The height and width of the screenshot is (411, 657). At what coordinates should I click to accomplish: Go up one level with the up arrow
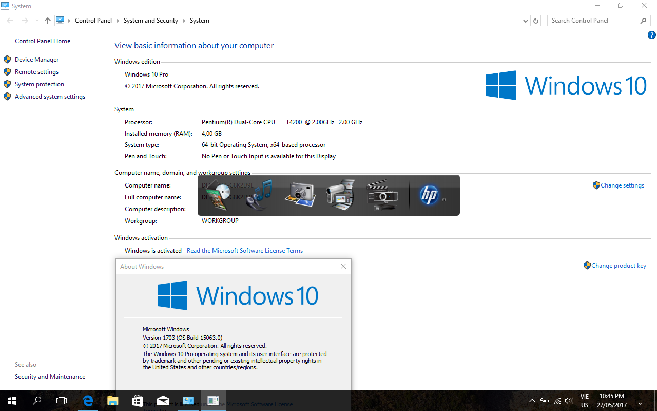(x=48, y=21)
